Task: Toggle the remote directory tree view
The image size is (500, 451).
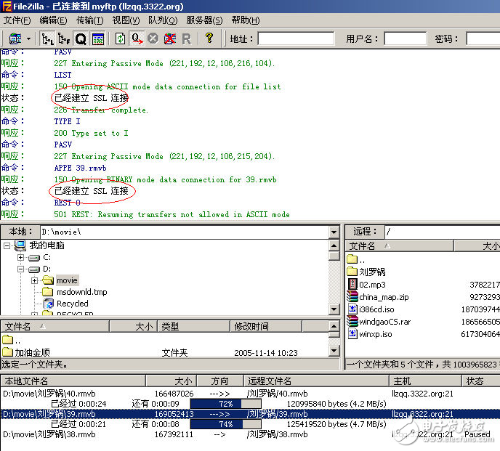Action: 64,39
